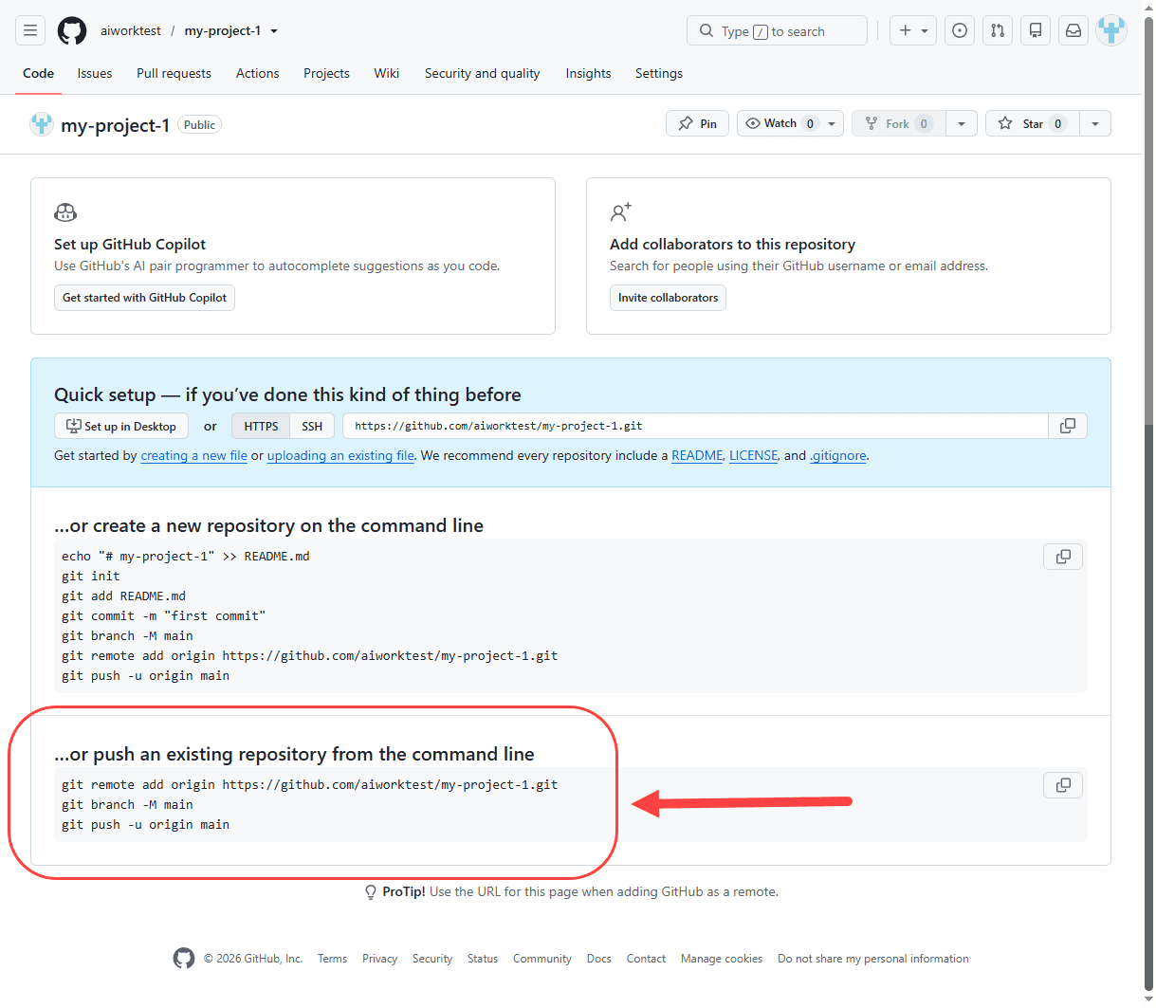Open the Code tab

pyautogui.click(x=39, y=73)
